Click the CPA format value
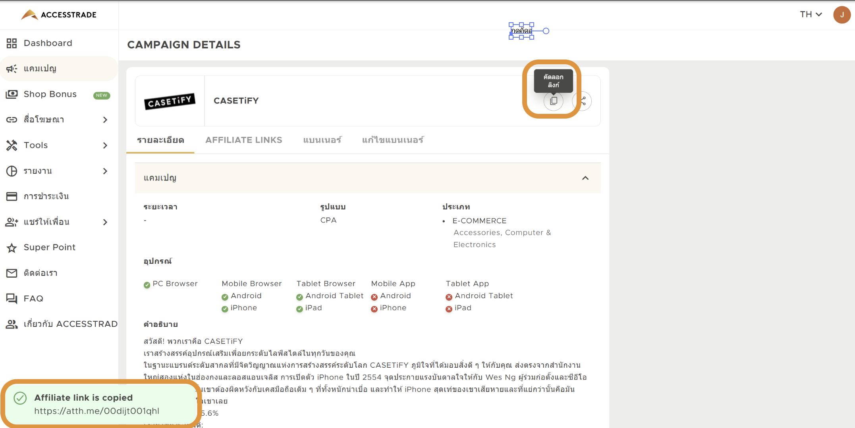Image resolution: width=855 pixels, height=428 pixels. 328,220
